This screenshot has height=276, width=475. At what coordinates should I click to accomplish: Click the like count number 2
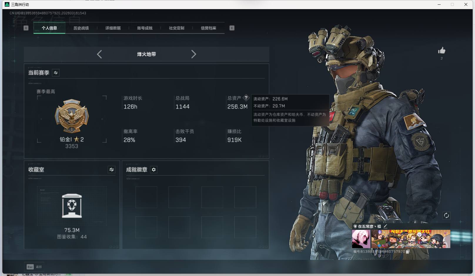click(x=441, y=58)
